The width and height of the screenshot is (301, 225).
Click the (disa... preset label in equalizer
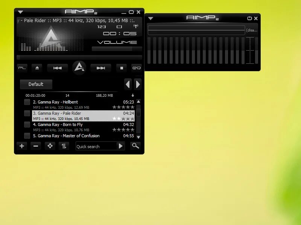coord(252,30)
